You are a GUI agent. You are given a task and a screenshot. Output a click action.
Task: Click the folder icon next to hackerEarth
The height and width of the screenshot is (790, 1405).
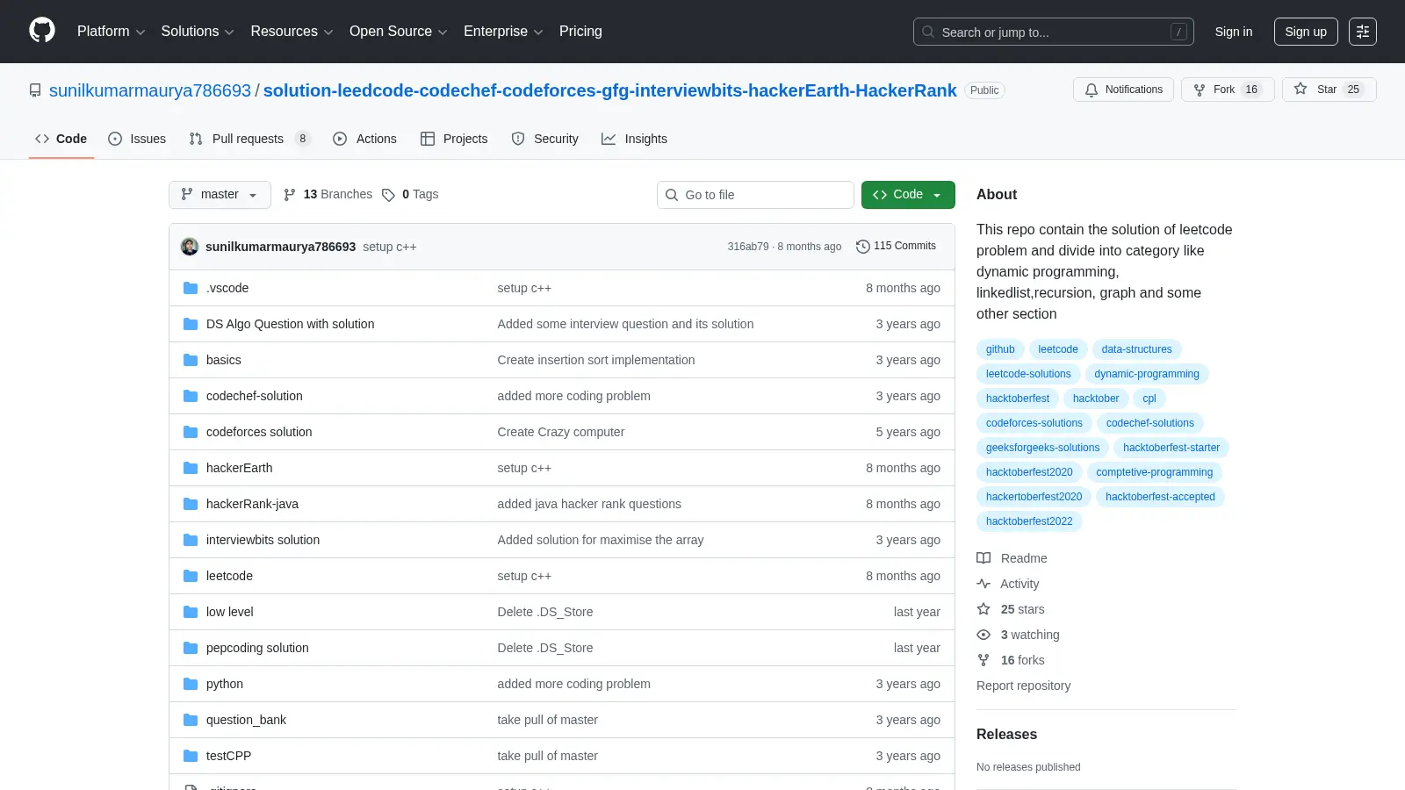pos(191,468)
